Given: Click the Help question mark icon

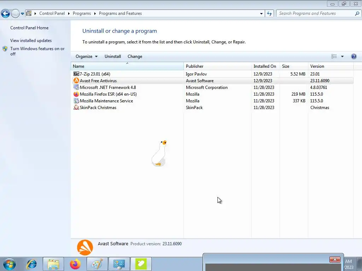Looking at the screenshot, I should (354, 56).
